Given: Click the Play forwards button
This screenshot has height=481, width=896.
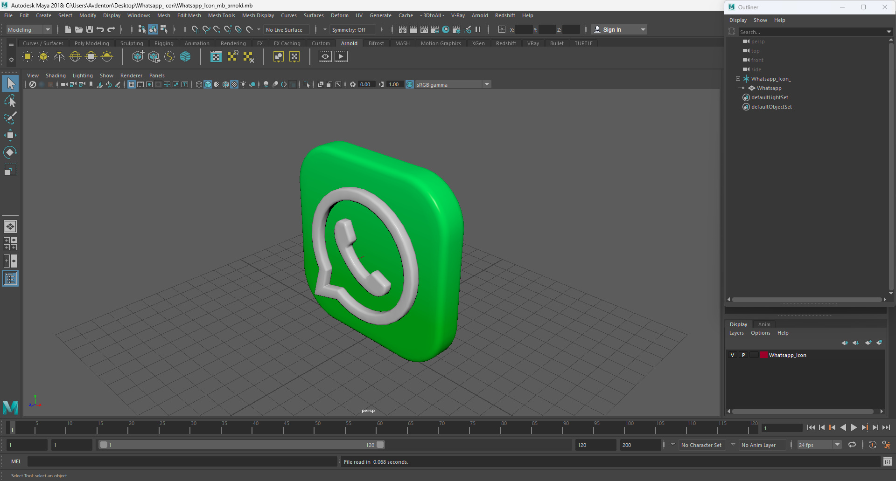Looking at the screenshot, I should [x=854, y=427].
